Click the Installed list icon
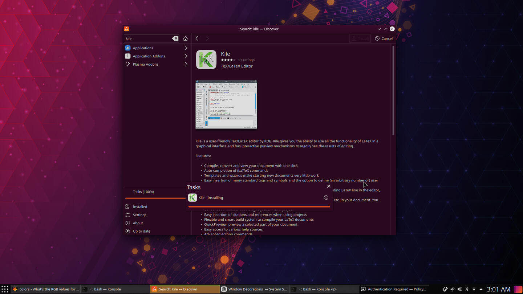 127,207
